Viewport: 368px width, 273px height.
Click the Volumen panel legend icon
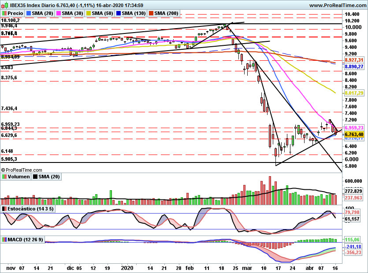pyautogui.click(x=4, y=177)
